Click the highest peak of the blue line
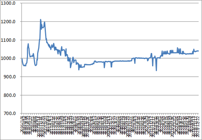The image size is (202, 140). [40, 20]
